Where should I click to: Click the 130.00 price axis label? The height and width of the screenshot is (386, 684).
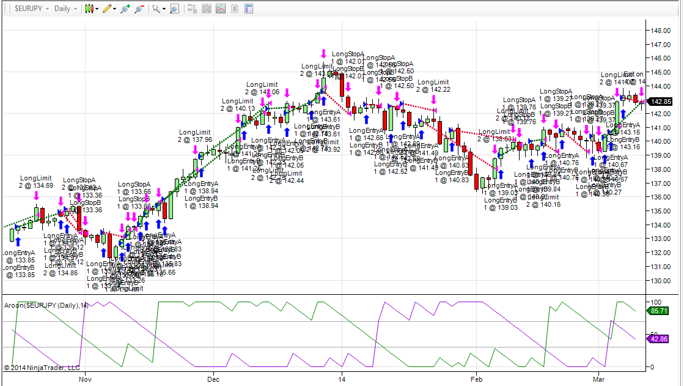[660, 281]
